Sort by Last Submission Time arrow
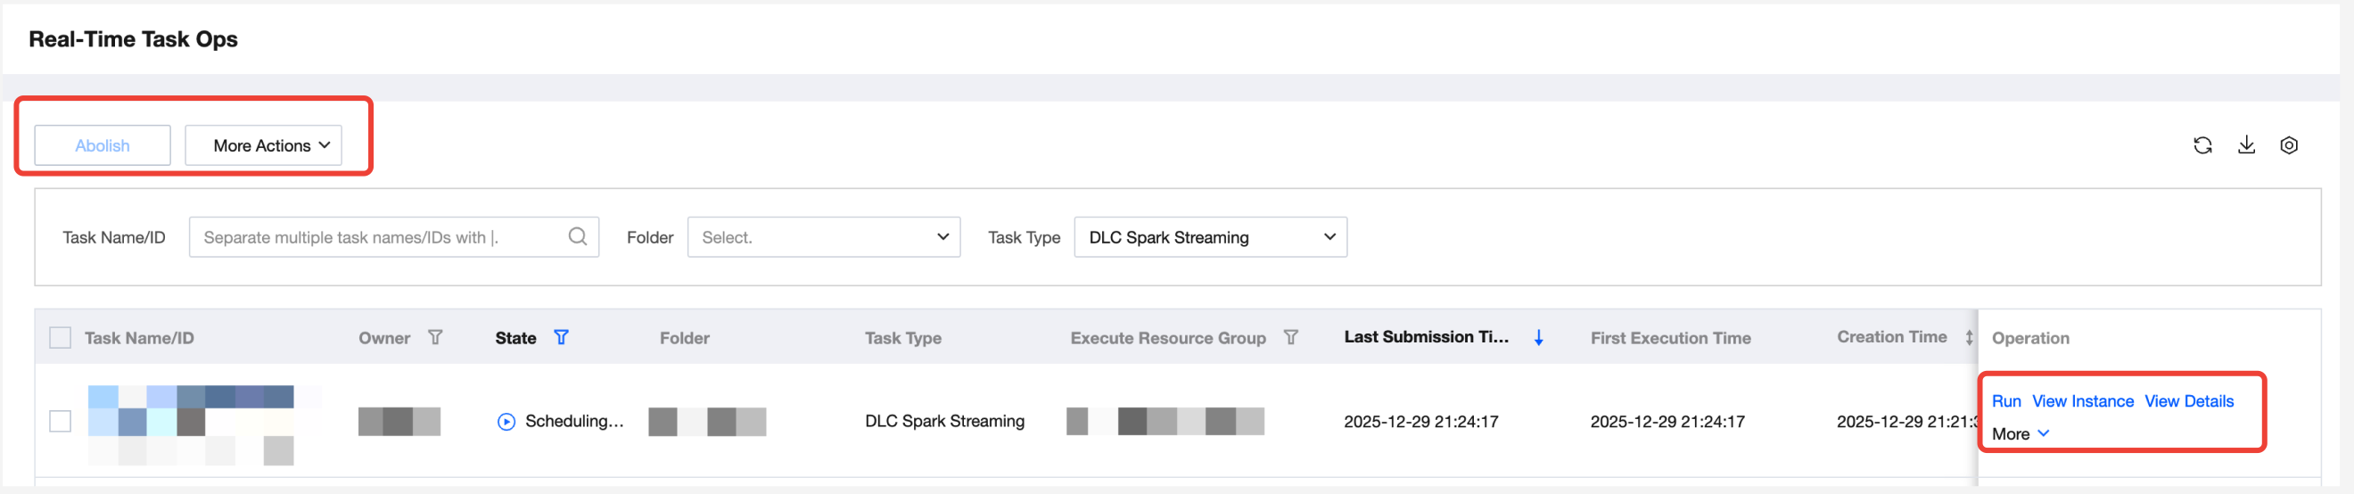This screenshot has height=494, width=2354. pos(1539,338)
